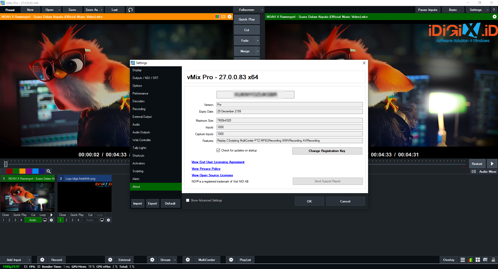Open gear settings under input 1
This screenshot has width=498, height=269.
(x=51, y=220)
